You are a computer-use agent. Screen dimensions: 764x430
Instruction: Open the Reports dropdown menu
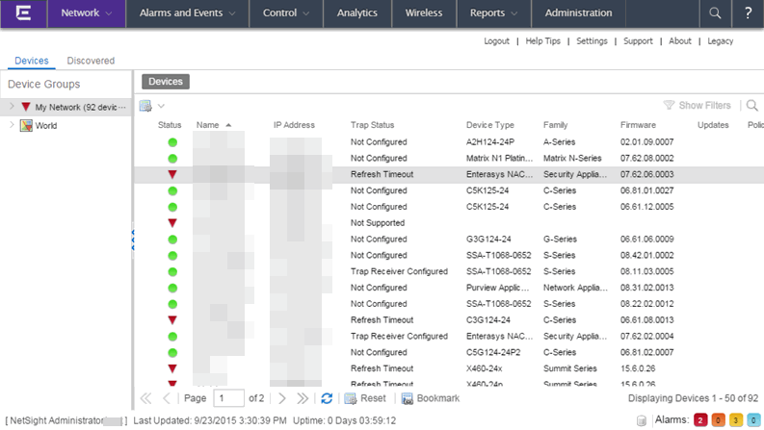(493, 13)
